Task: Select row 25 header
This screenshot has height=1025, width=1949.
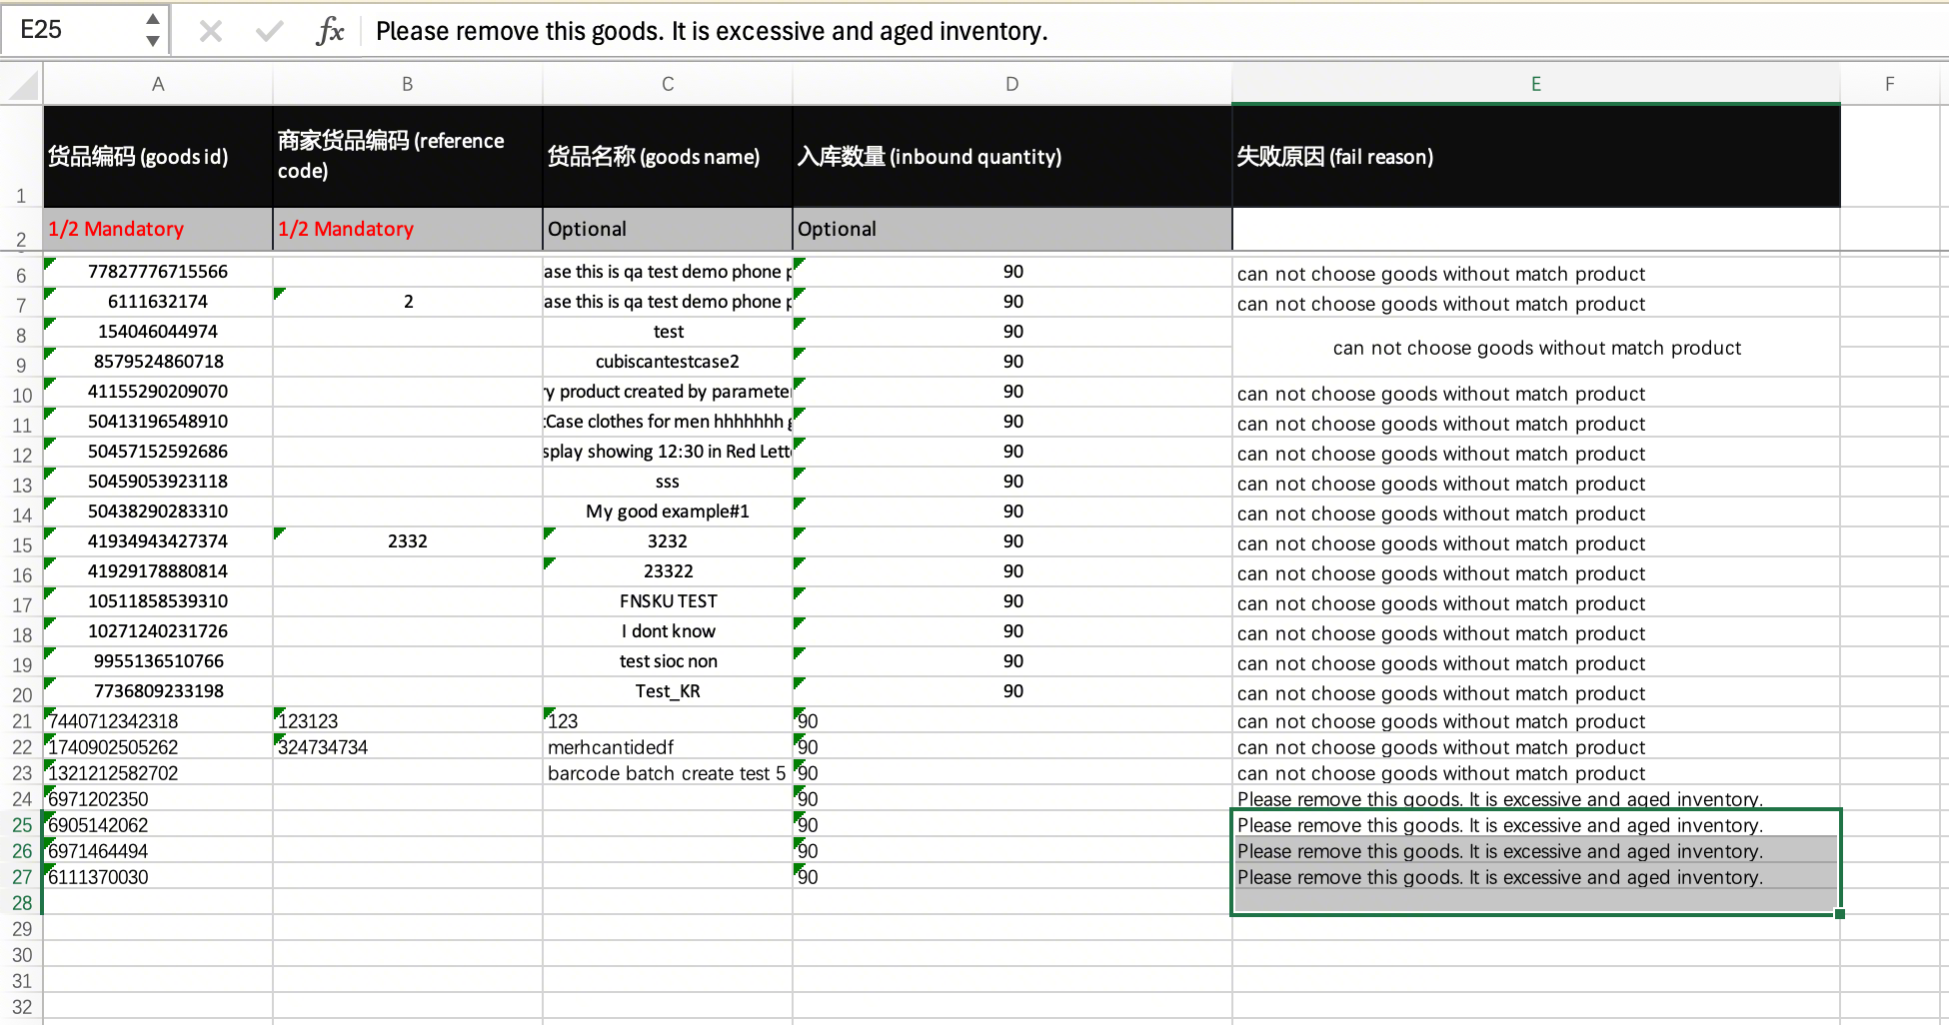Action: 22,825
